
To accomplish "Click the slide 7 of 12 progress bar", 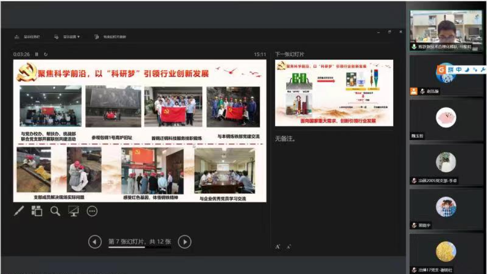I will [139, 247].
